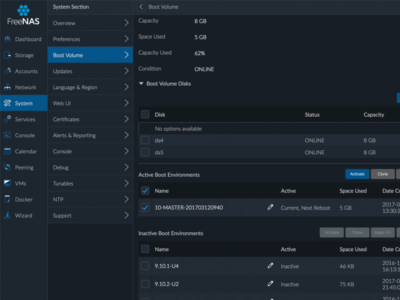Screen dimensions: 400x300
Task: Uncheck the 10-MASTER-201703120940 checkbox
Action: click(145, 207)
